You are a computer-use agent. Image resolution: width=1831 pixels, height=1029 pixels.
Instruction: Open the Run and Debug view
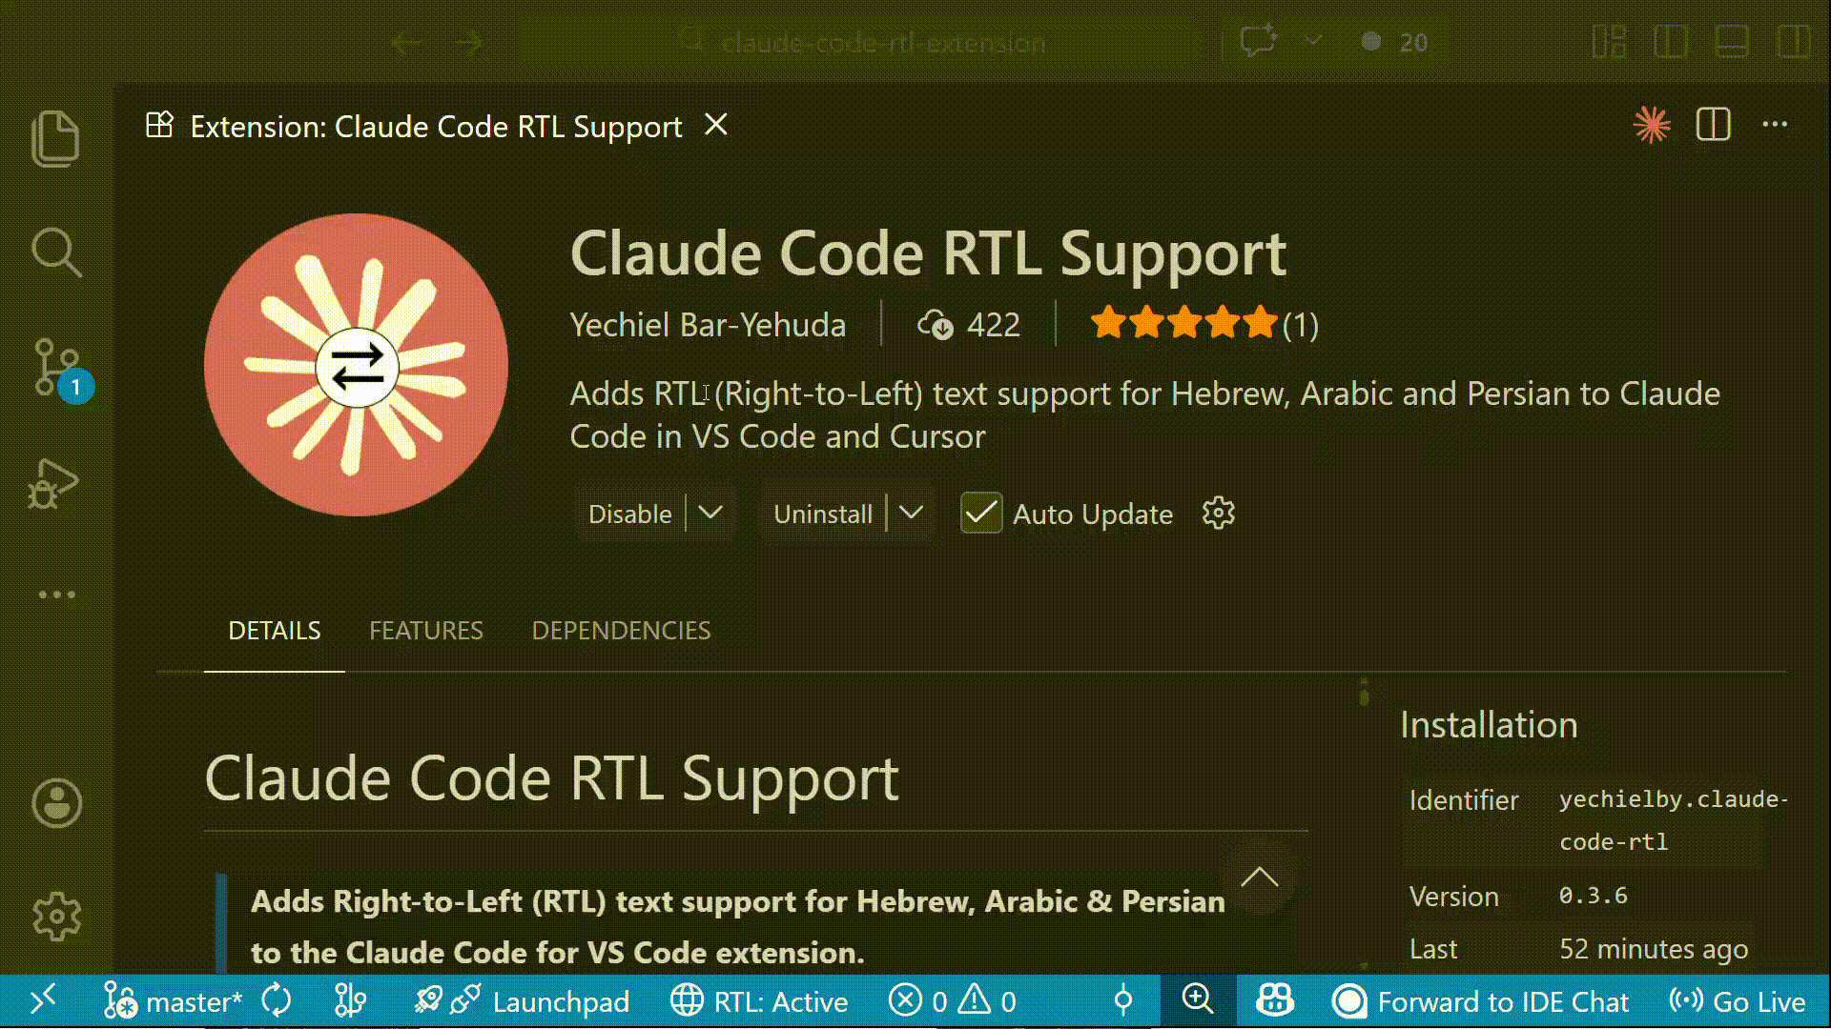click(54, 483)
